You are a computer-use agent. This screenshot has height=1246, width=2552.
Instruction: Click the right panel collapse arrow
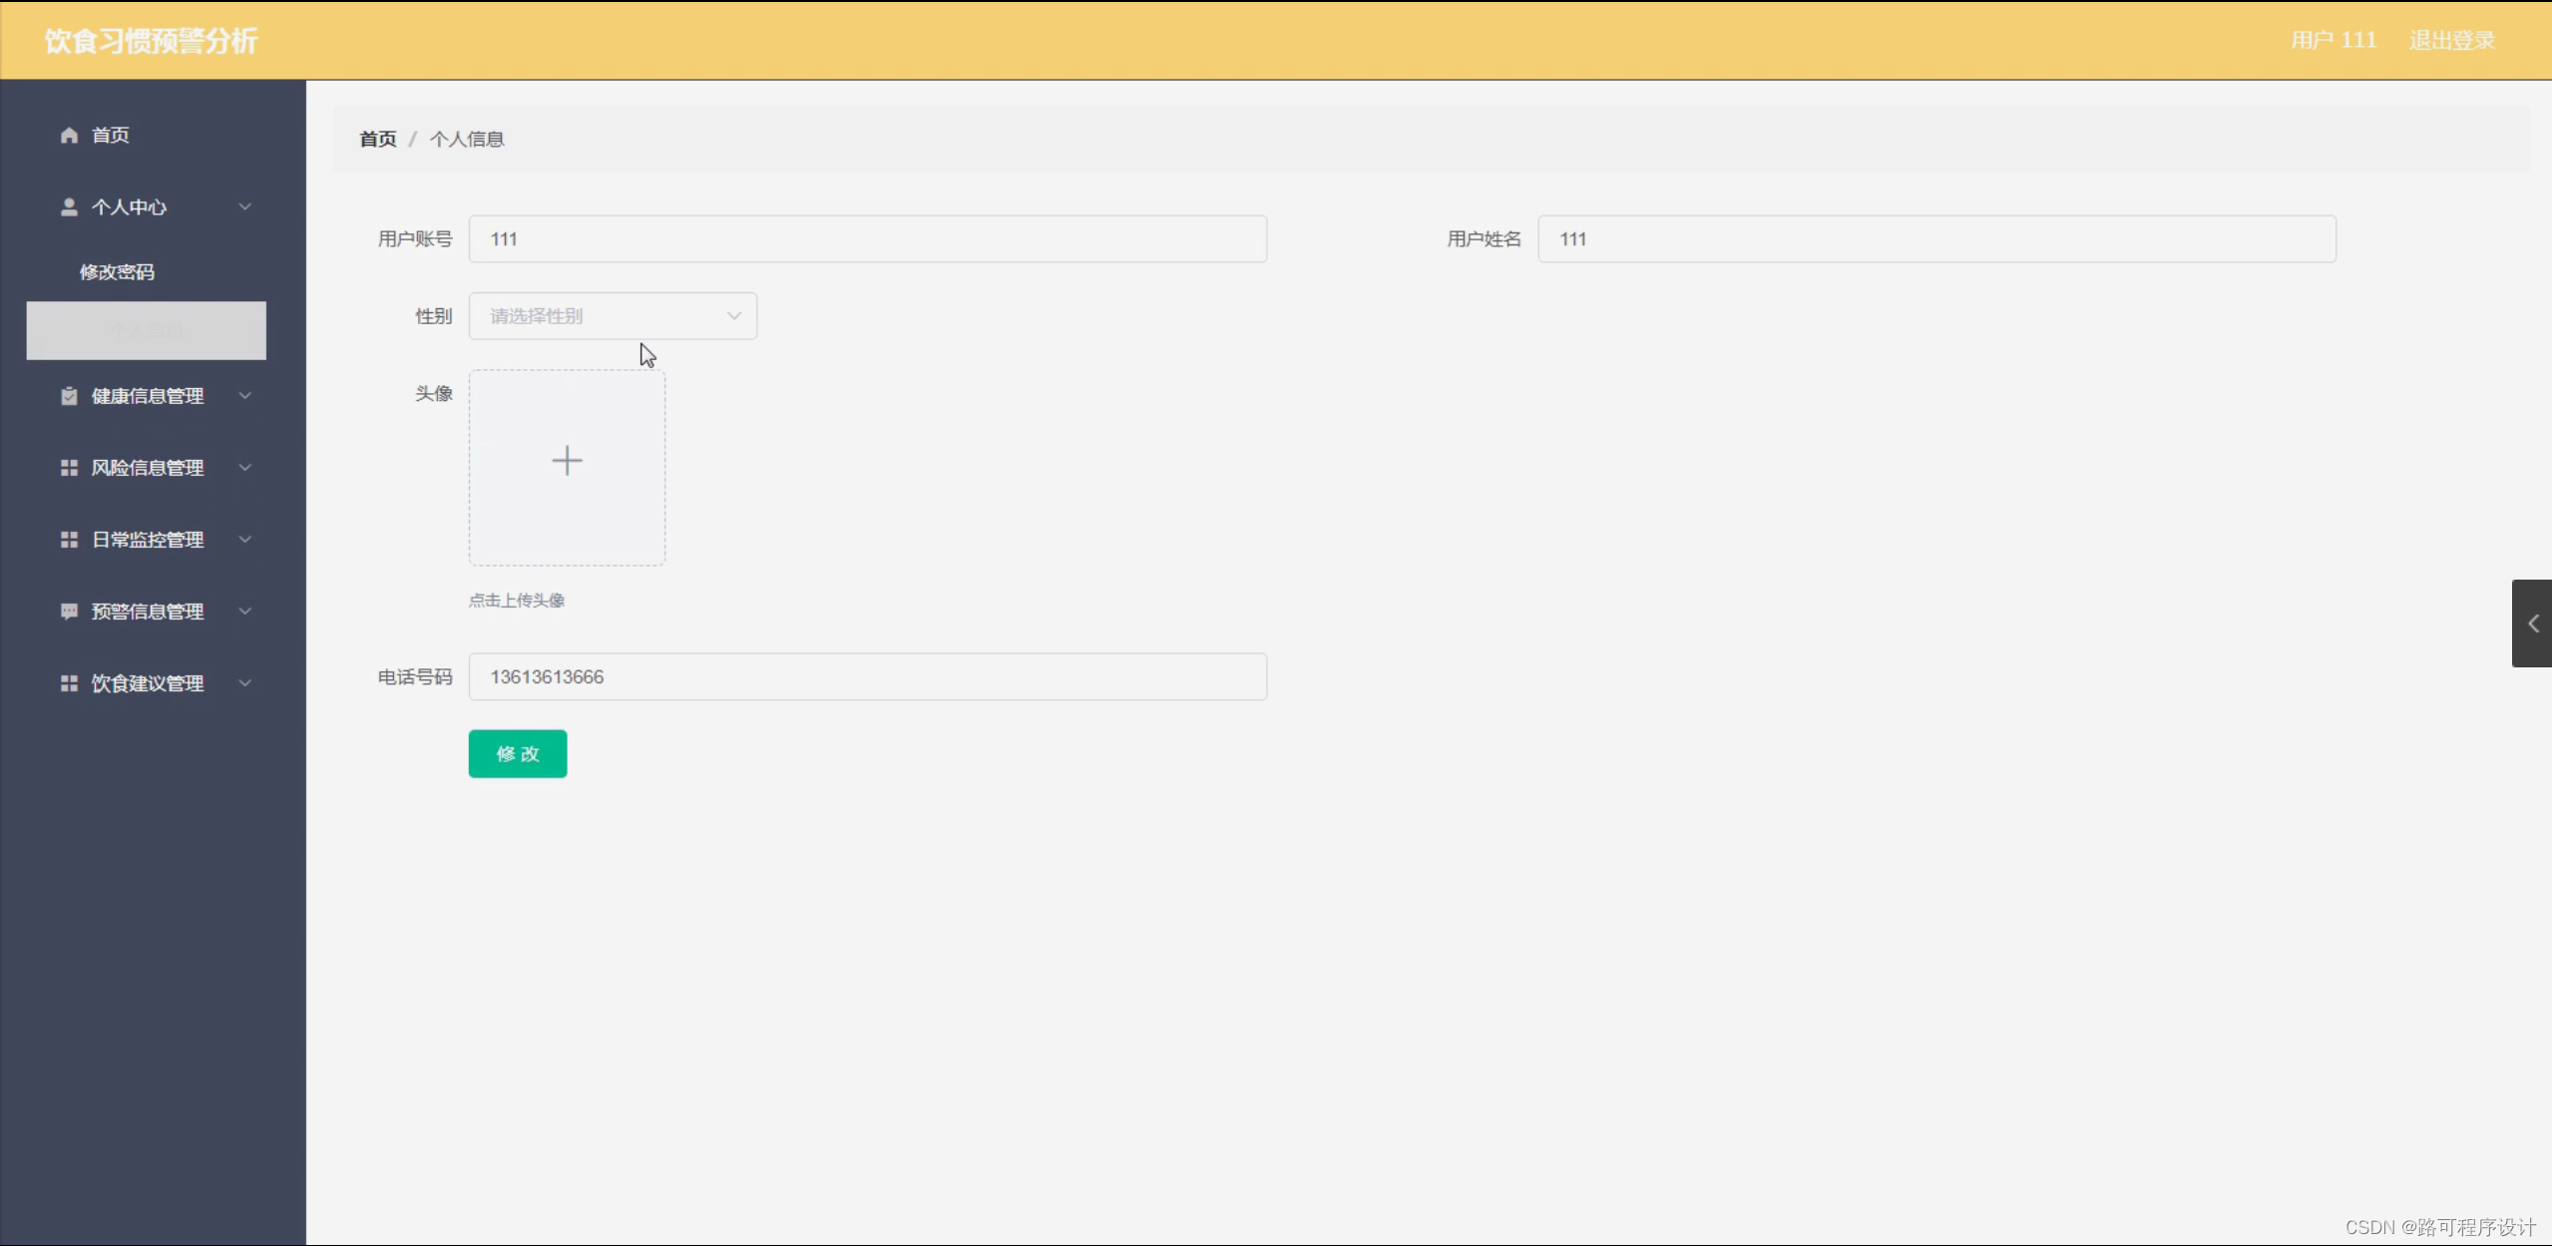pos(2533,623)
